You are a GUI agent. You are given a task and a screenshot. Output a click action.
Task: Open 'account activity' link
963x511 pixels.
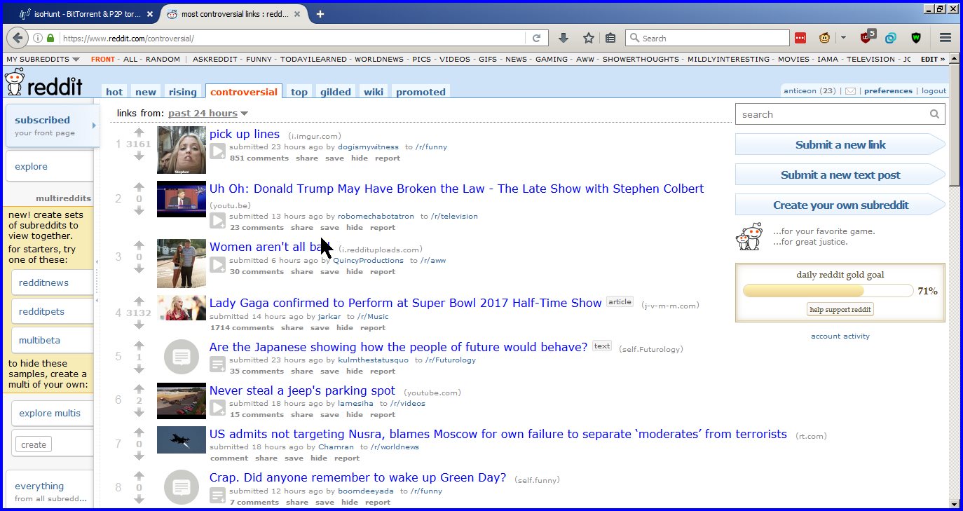(x=840, y=336)
